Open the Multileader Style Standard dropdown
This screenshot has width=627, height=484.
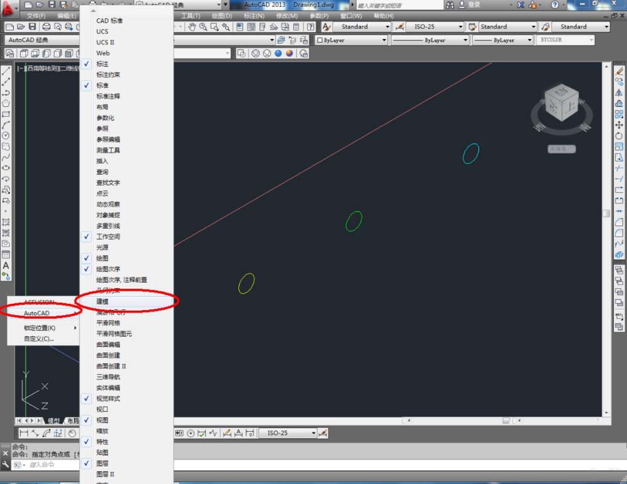tap(606, 27)
